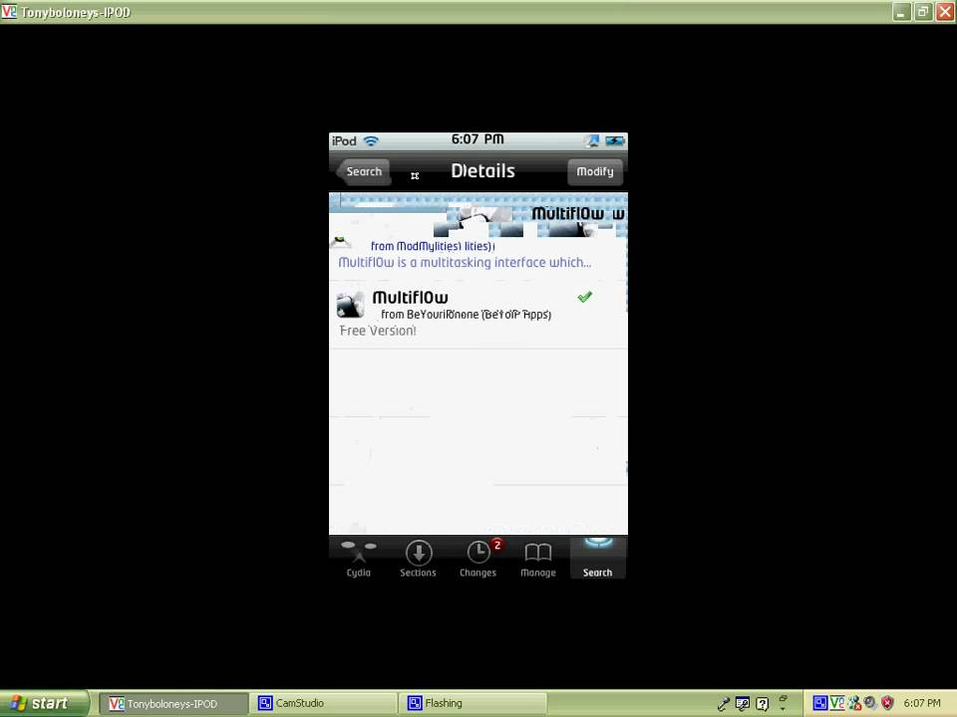Open the Windows start menu
957x717 pixels.
point(44,704)
